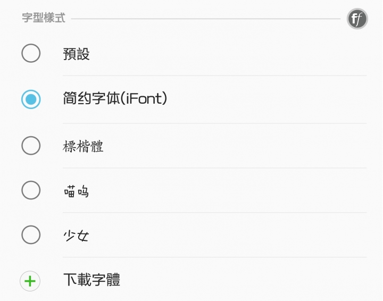This screenshot has height=301, width=383.
Task: Click the selected 简约字体(iFont) radio button
Action: [31, 99]
